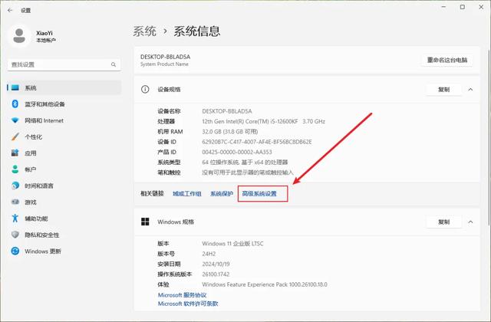Go to 个性化 settings
The image size is (491, 322).
pos(33,136)
